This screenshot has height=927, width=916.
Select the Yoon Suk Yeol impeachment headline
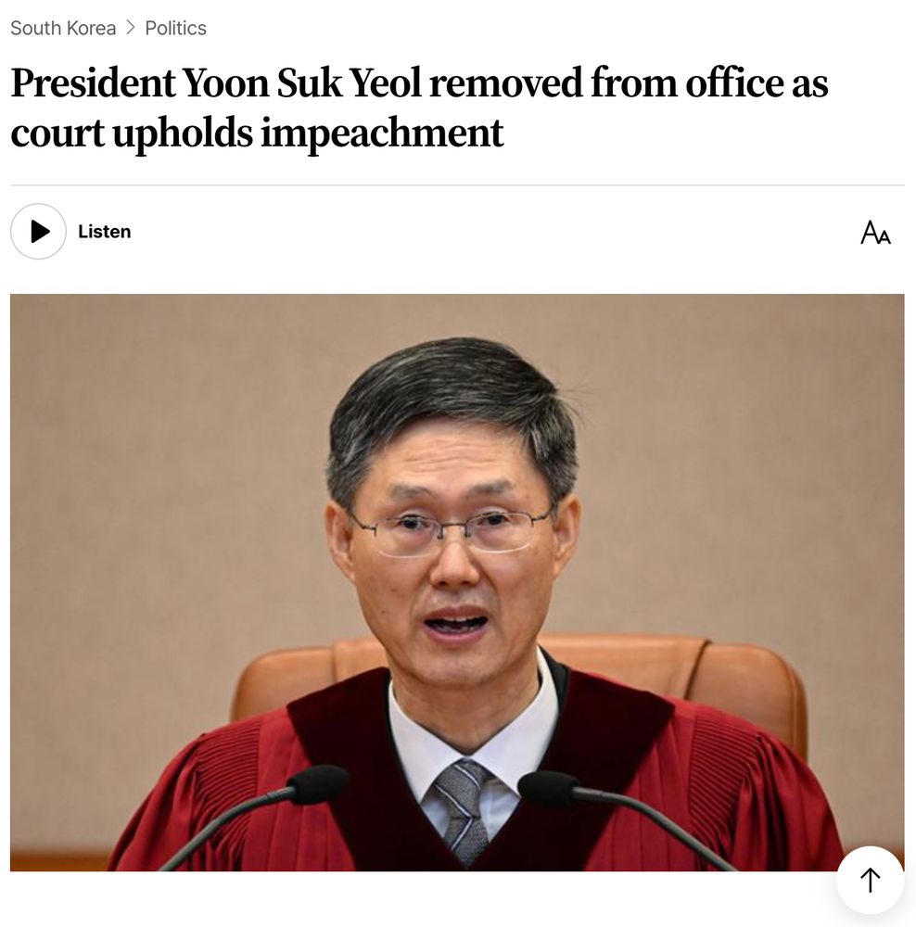click(x=419, y=107)
